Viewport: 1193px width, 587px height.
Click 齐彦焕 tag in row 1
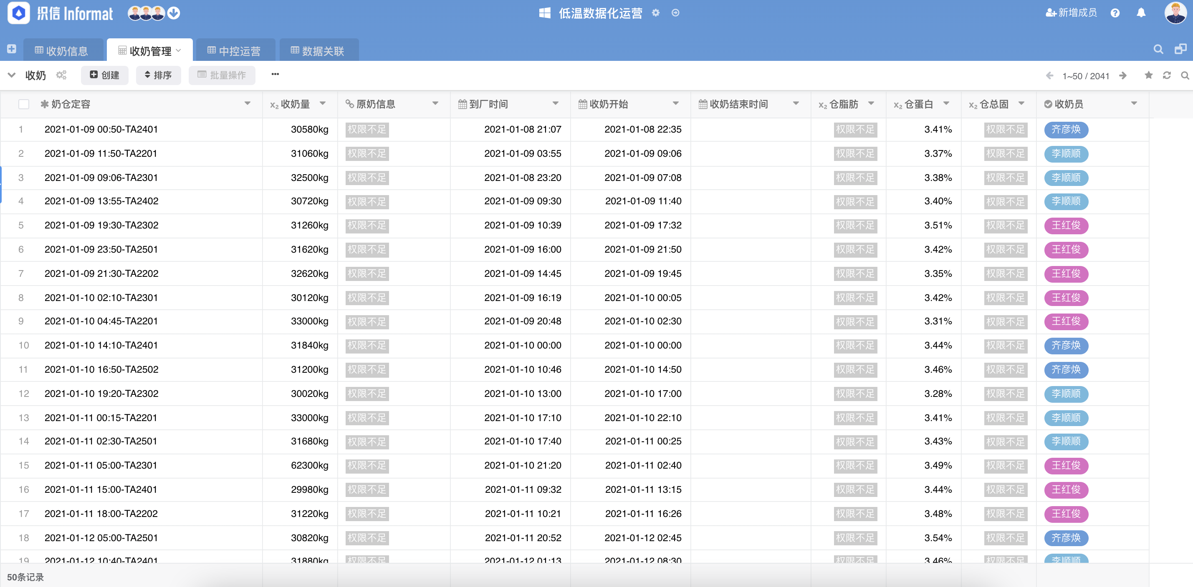[1066, 129]
